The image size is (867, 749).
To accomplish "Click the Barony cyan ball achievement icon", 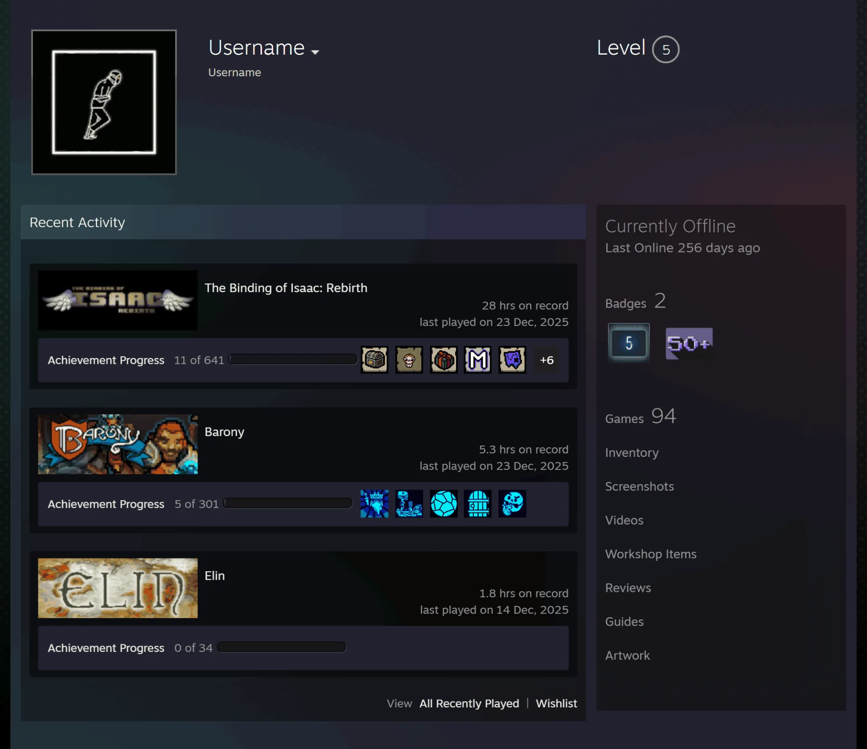I will 444,504.
